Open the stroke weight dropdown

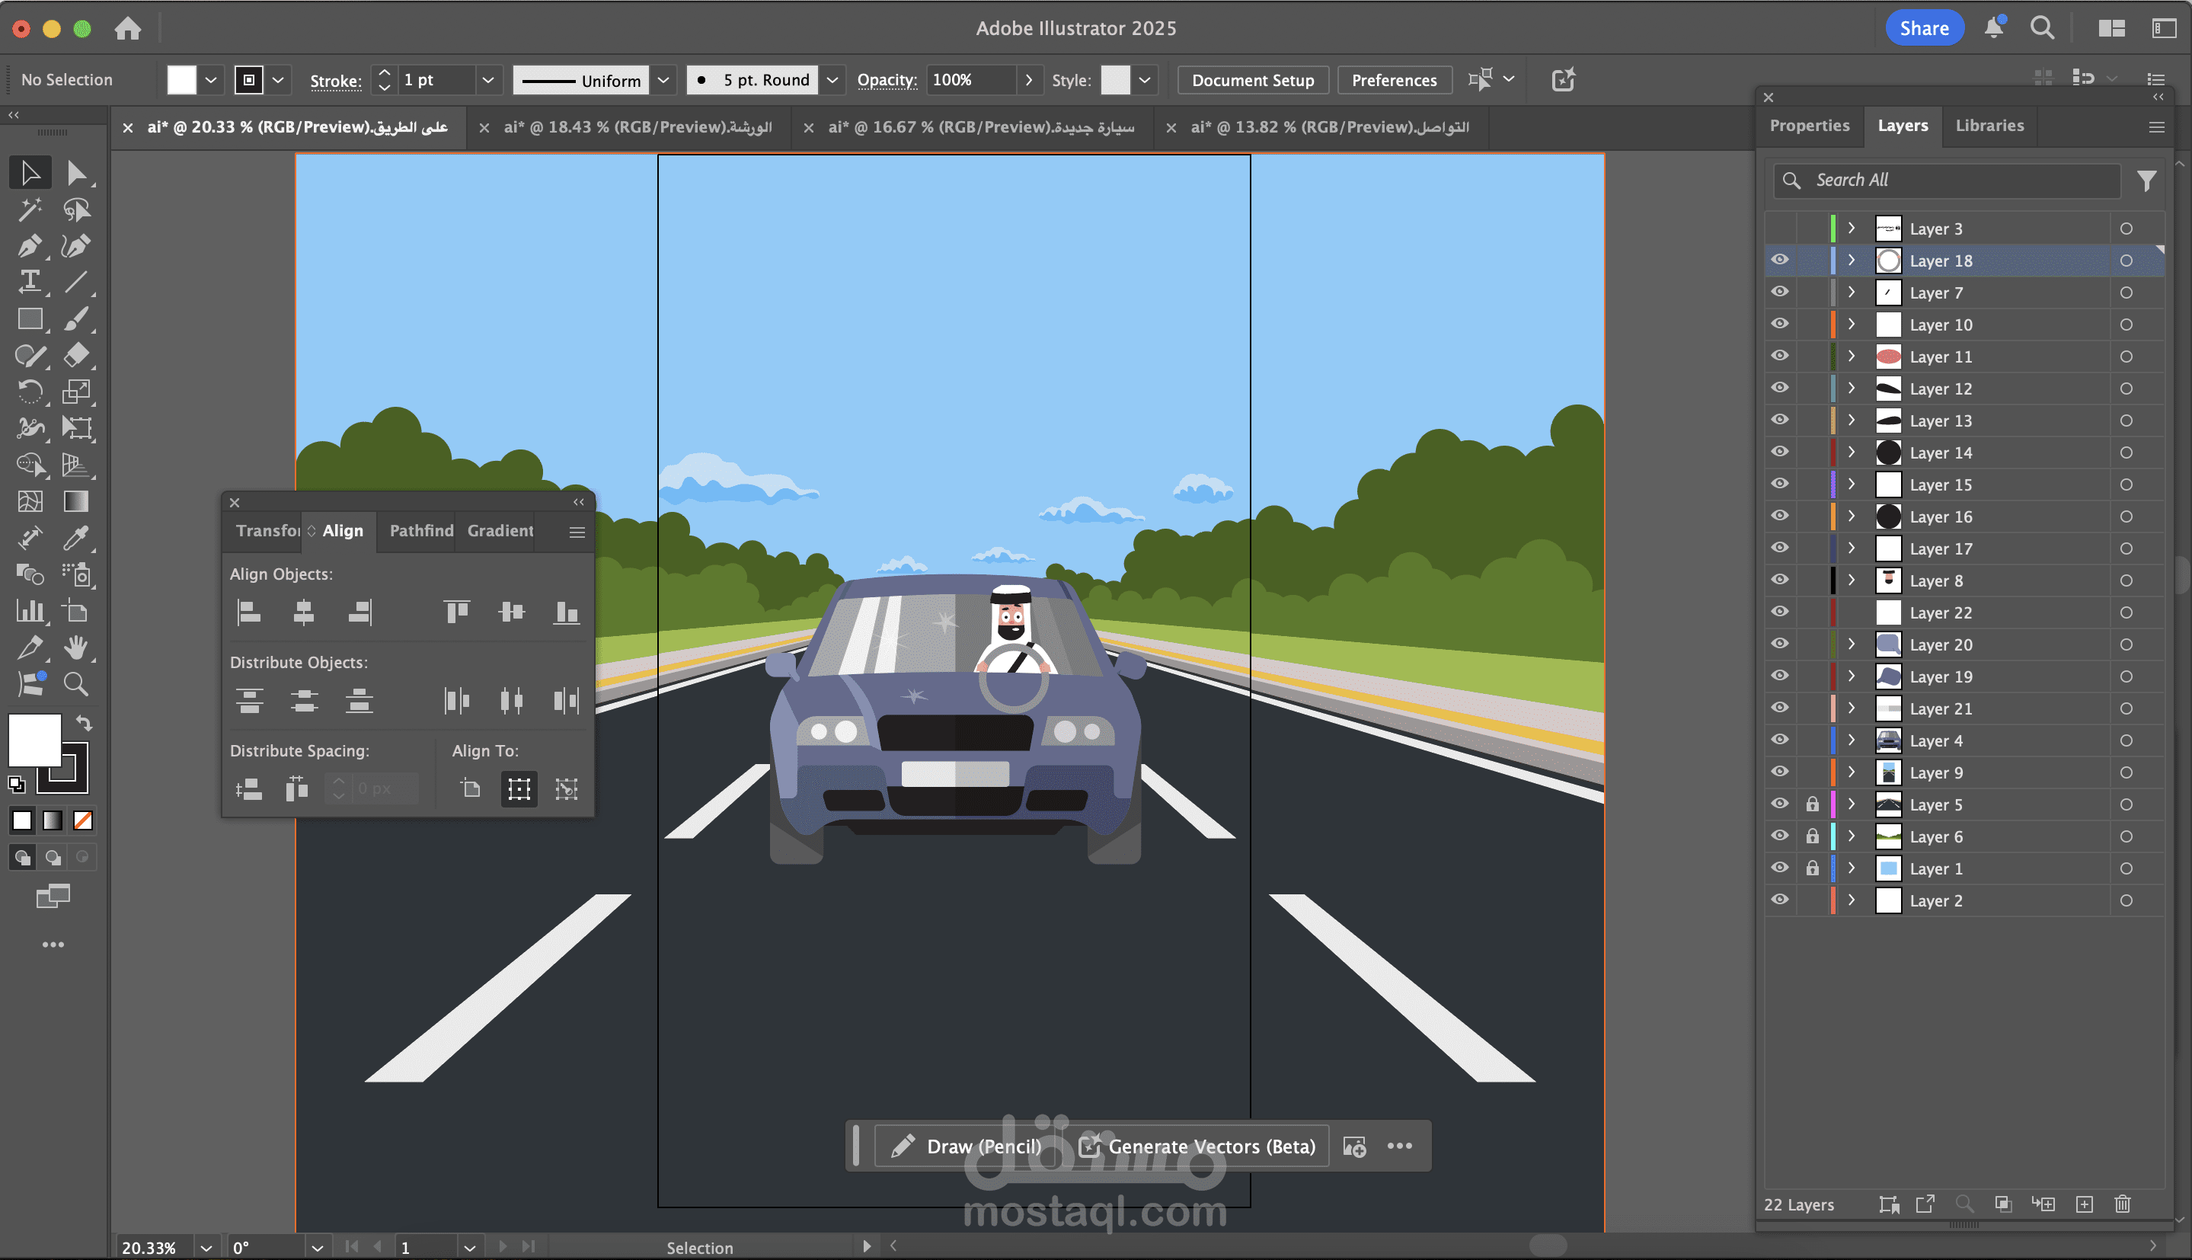(488, 80)
